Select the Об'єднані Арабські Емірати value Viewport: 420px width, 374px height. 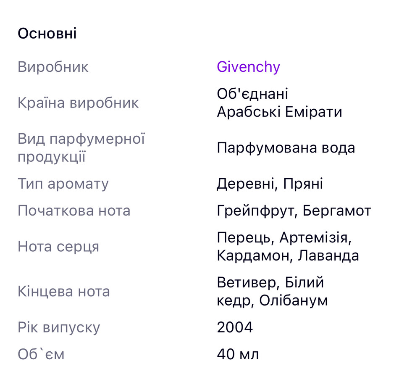[279, 103]
